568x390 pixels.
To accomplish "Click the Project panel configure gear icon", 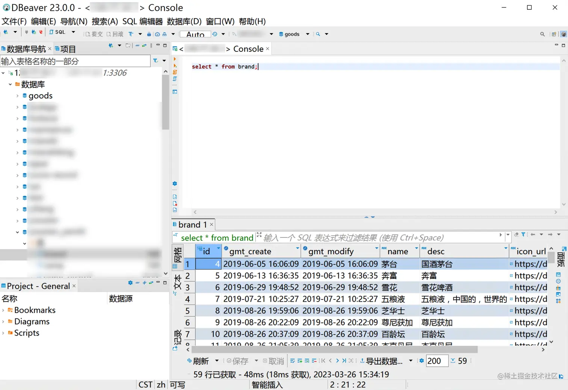I will pyautogui.click(x=130, y=283).
